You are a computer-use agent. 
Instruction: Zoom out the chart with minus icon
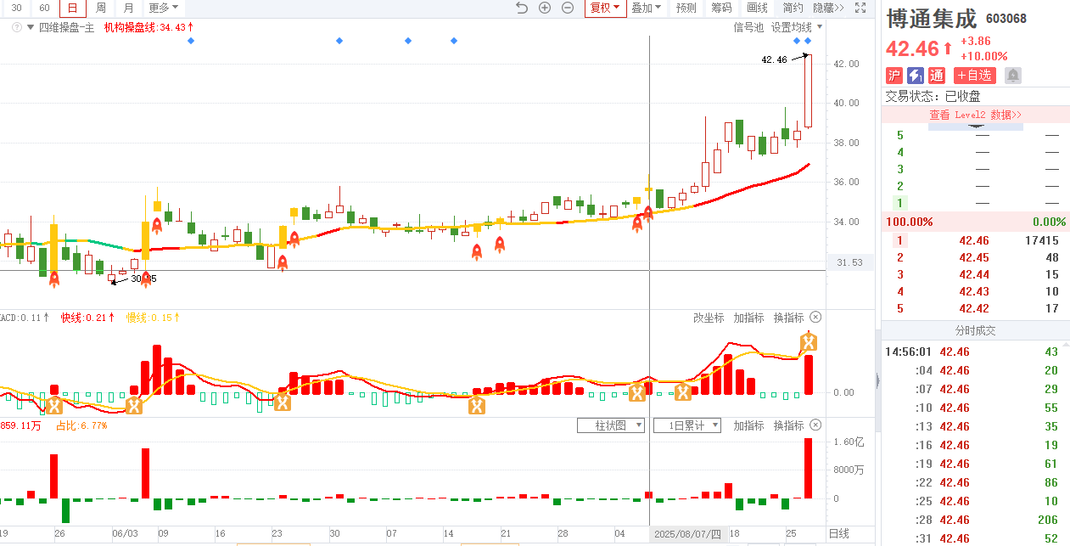coord(568,8)
